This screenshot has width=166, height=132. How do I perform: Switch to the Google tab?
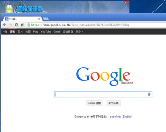[23, 19]
